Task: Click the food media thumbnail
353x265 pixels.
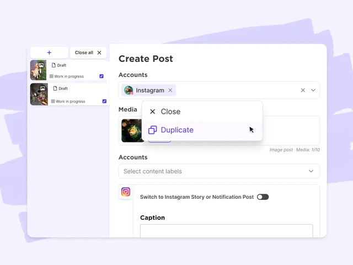Action: [x=132, y=130]
